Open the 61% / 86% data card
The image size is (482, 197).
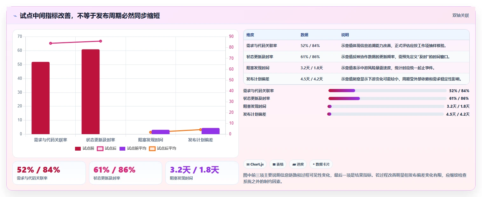[126, 173]
